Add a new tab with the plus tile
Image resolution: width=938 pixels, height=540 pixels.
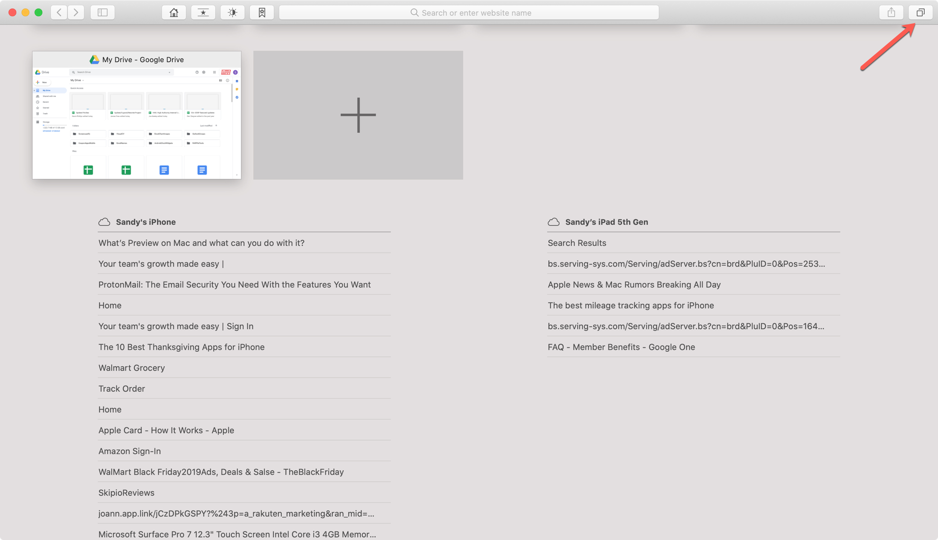[x=358, y=115]
